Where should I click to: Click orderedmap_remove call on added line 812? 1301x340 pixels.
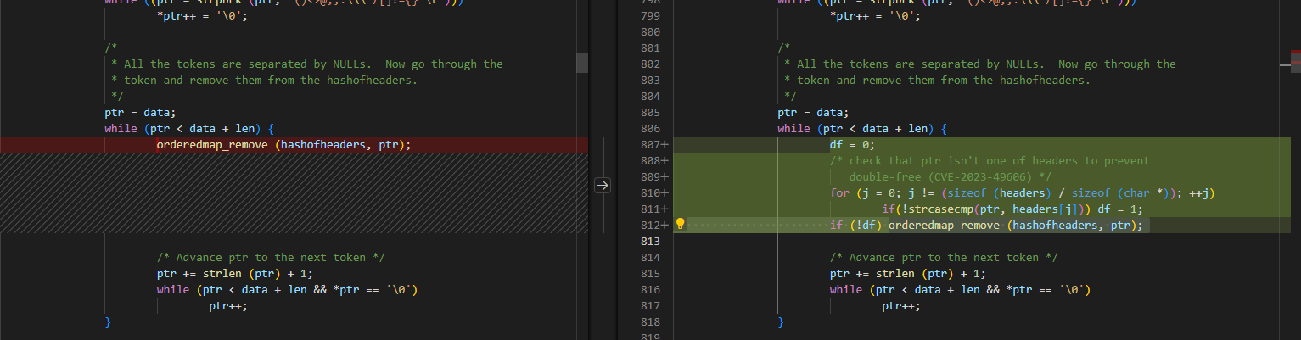click(944, 226)
